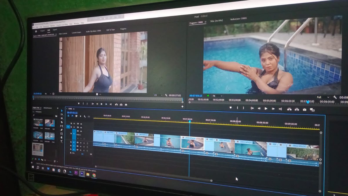The image size is (348, 196).
Task: Add marker in Program monitor
Action: (x=231, y=108)
